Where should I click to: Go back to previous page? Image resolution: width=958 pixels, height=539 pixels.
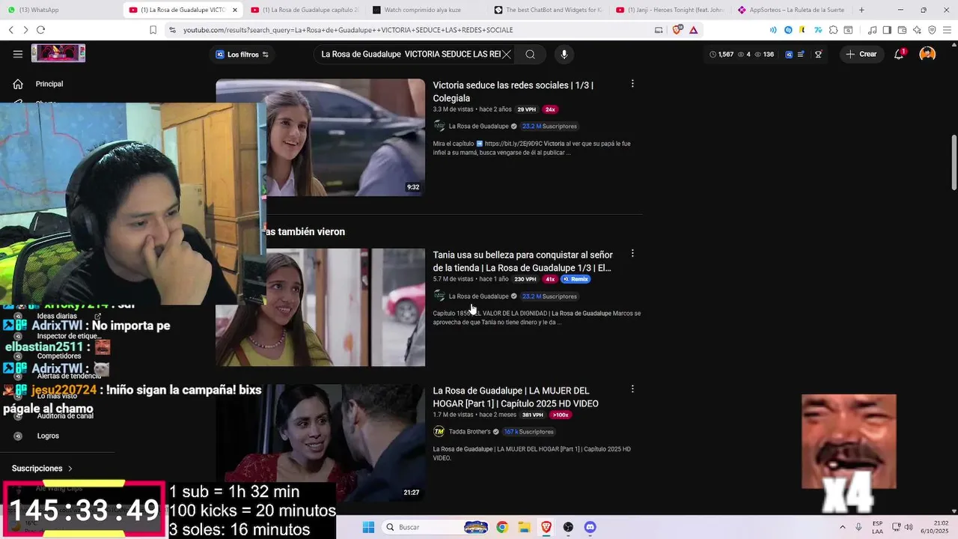pos(10,30)
